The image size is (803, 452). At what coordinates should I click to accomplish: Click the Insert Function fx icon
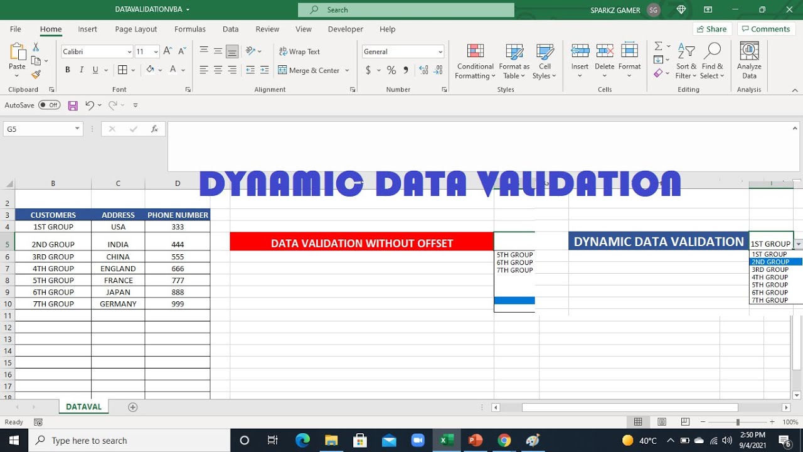pyautogui.click(x=154, y=129)
